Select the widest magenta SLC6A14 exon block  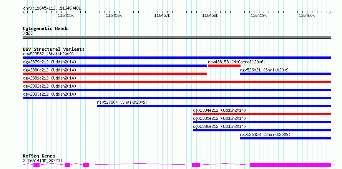click(291, 165)
